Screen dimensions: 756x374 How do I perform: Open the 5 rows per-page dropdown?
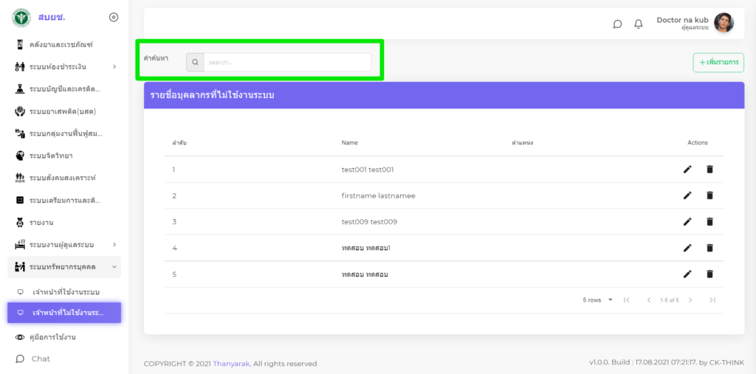[x=598, y=300]
